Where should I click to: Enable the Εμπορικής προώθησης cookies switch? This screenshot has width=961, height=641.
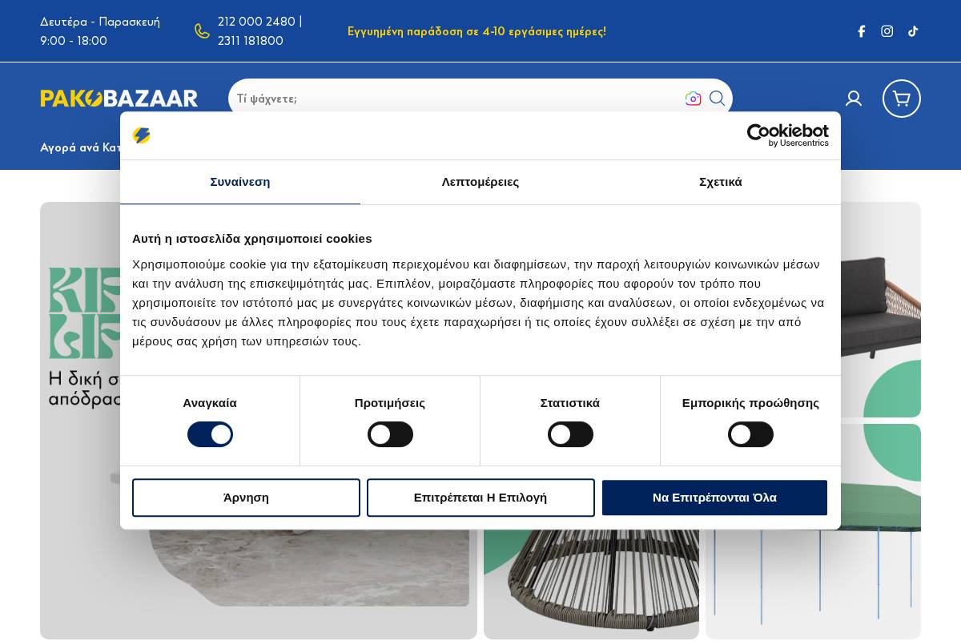point(750,434)
